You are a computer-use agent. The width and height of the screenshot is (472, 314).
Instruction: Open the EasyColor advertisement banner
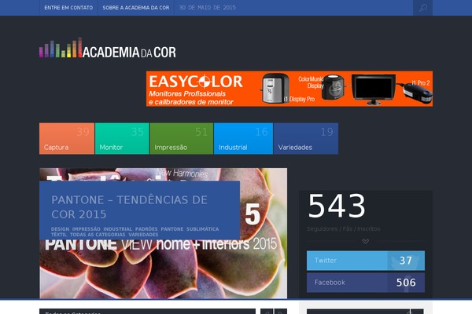coord(289,89)
